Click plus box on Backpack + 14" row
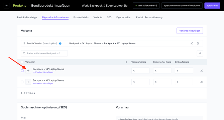Image resolution: width=224 pixels, height=120 pixels. (28, 70)
